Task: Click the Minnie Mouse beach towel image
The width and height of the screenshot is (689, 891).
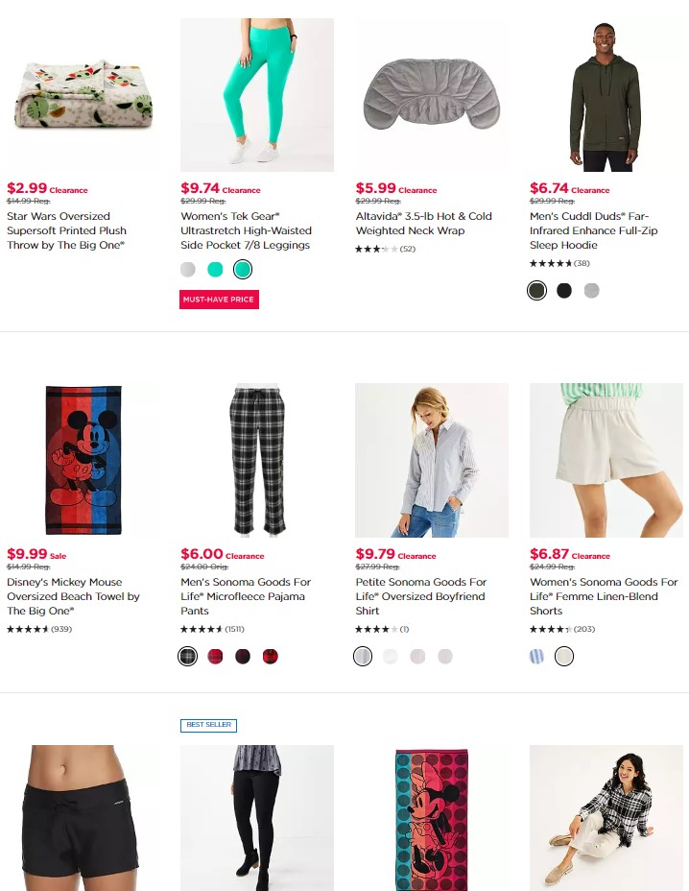Action: click(432, 818)
